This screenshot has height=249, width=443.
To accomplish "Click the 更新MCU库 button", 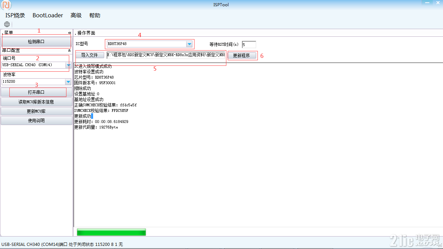I will 36,111.
